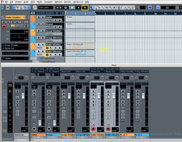Screen dimensions: 182x142
Task: Start playback with the Play button
Action: click(78, 8)
